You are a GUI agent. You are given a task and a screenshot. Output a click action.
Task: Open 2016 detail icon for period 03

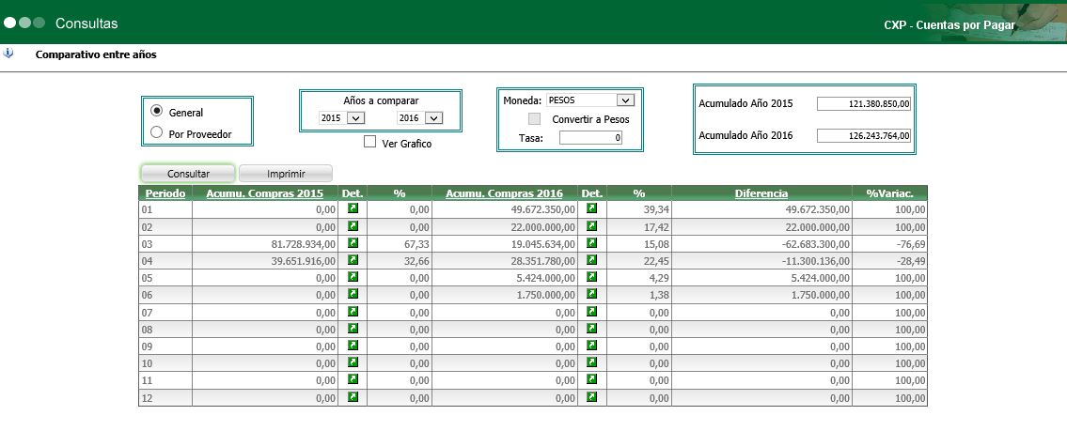pos(592,242)
